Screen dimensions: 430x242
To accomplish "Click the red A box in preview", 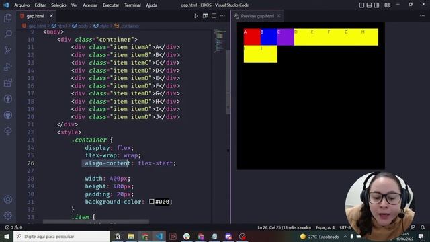I will [x=252, y=37].
